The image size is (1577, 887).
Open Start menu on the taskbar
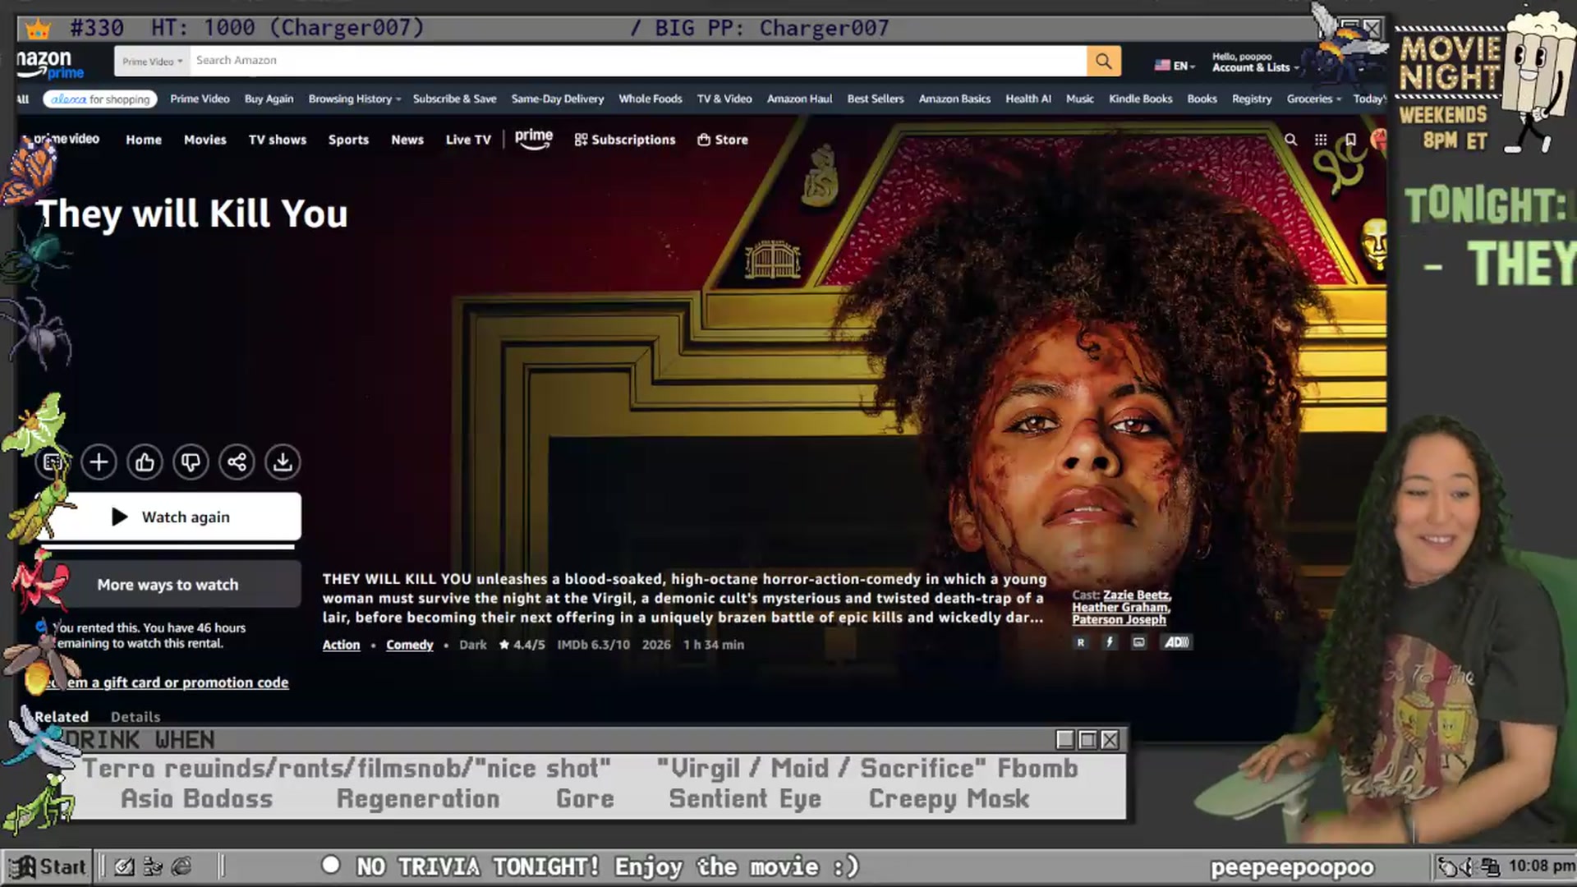[48, 866]
